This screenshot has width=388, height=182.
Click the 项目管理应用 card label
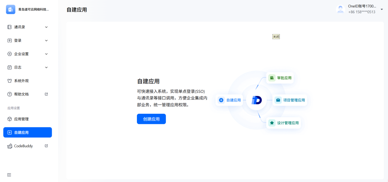coord(294,100)
